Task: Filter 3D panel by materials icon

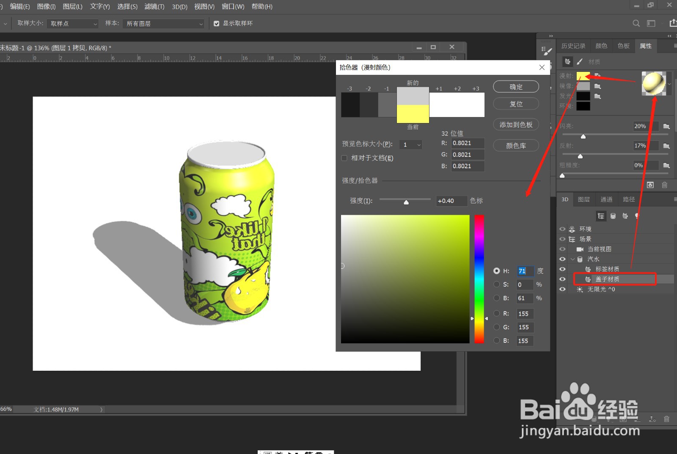Action: click(625, 216)
